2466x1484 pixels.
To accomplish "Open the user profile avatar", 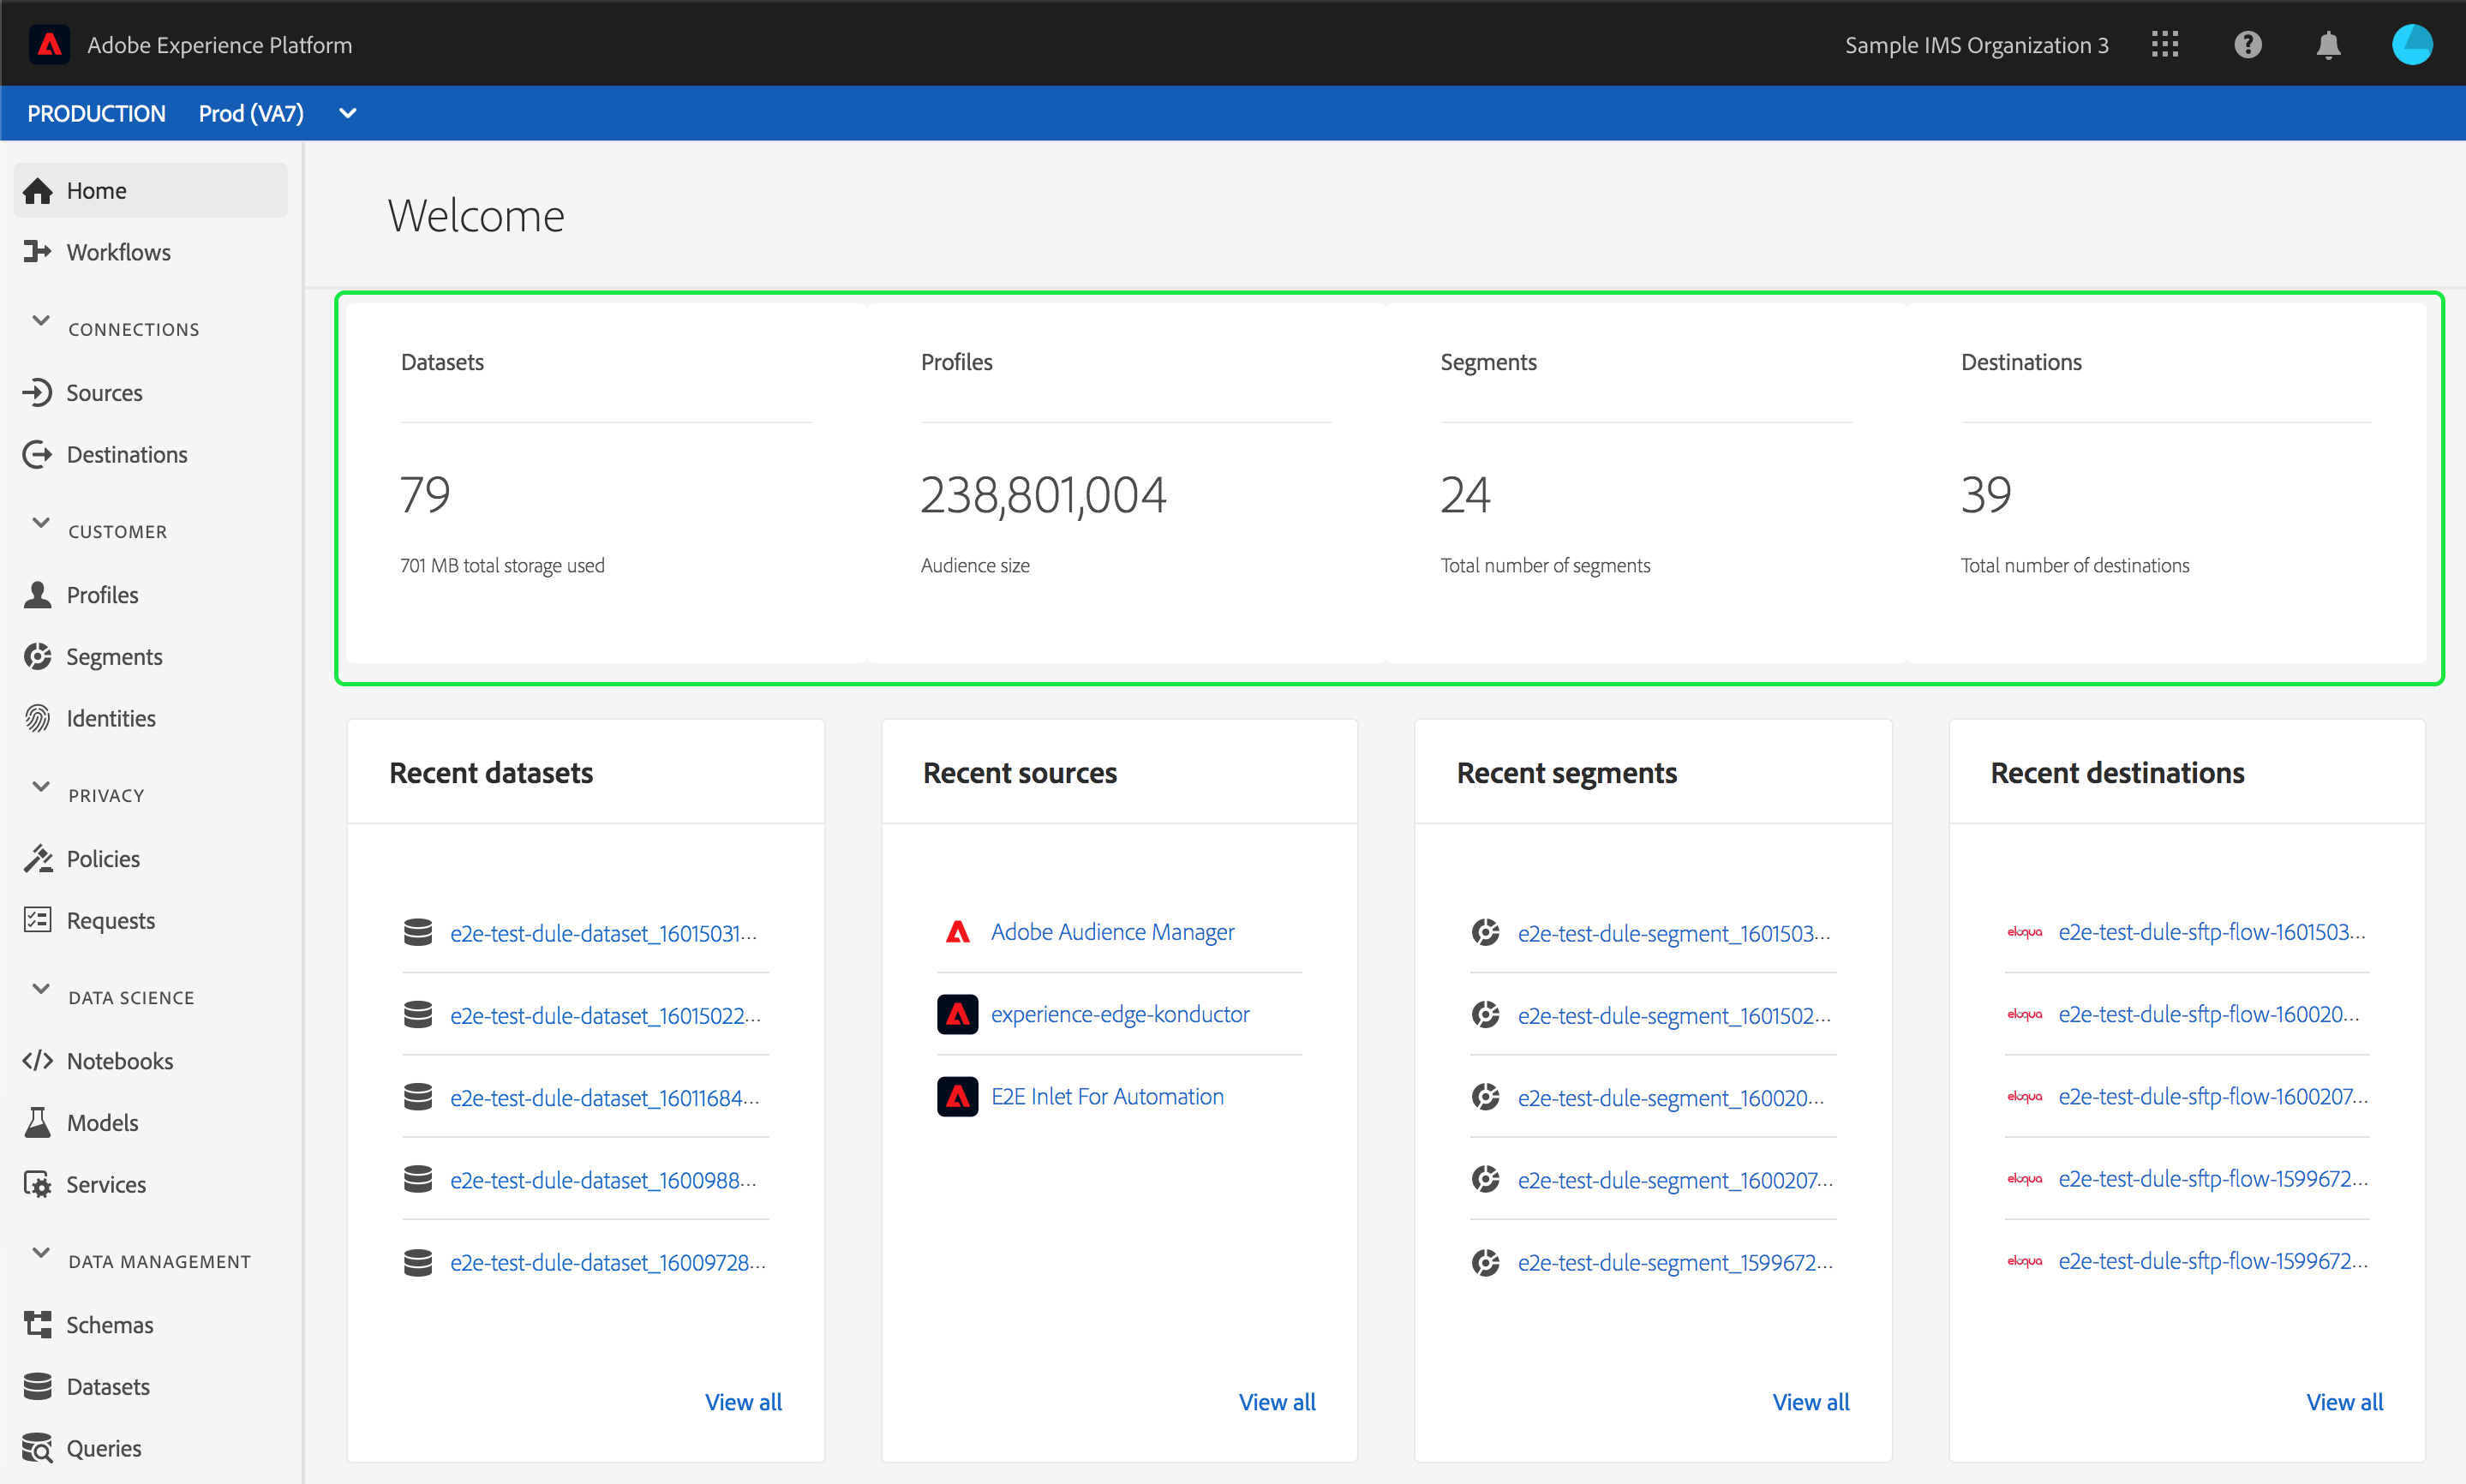I will [2411, 45].
